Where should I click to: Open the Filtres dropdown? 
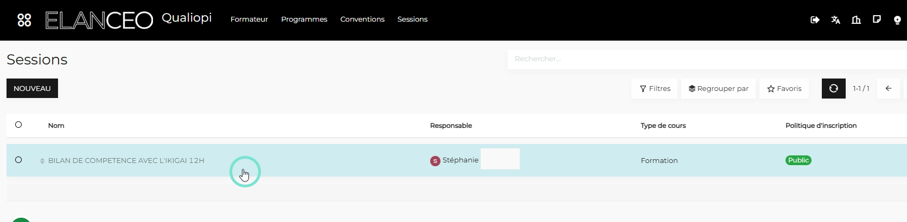(x=655, y=88)
